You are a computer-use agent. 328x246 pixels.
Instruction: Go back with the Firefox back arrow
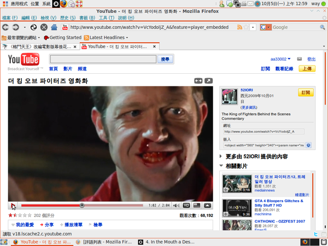pos(5,27)
